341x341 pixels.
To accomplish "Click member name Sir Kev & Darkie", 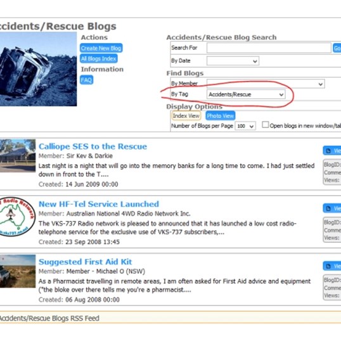I will coord(89,156).
